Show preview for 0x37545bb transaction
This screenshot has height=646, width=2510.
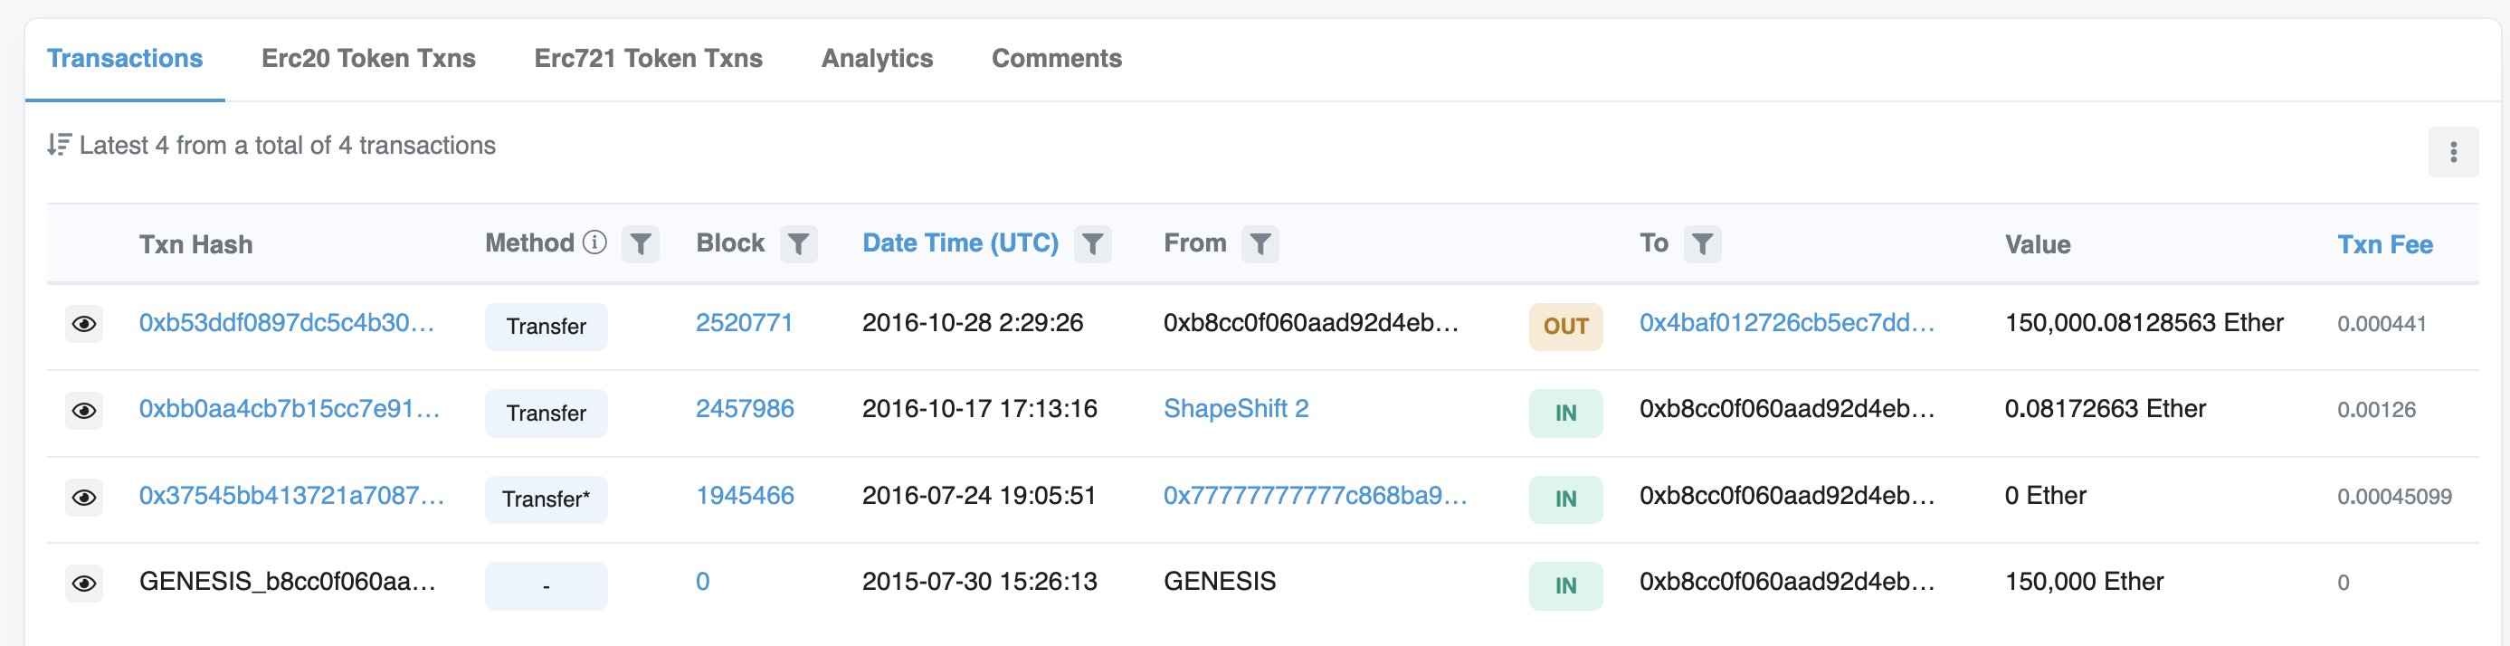point(85,497)
